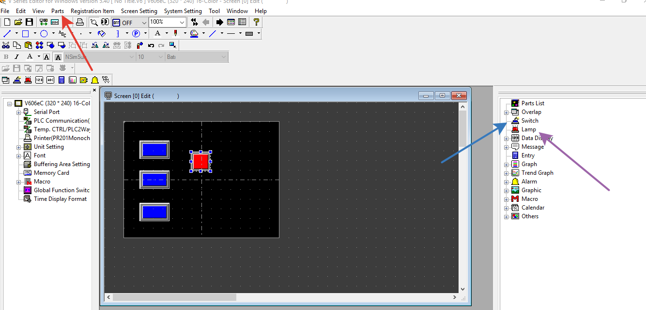The height and width of the screenshot is (310, 646).
Task: Select Memory Card in the project tree
Action: pyautogui.click(x=51, y=173)
